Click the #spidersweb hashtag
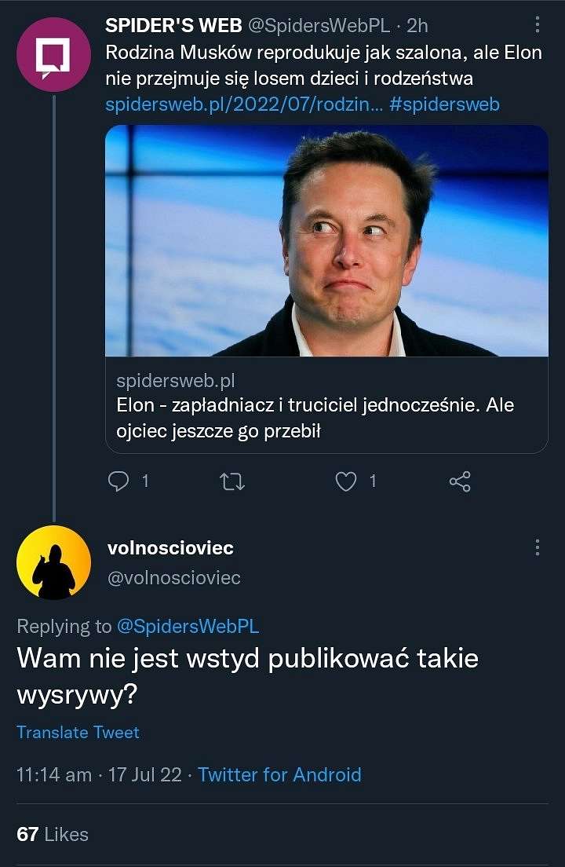The image size is (565, 867). pyautogui.click(x=445, y=104)
